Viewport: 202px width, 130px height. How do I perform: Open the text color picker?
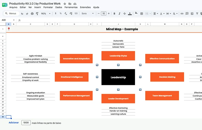130,13
